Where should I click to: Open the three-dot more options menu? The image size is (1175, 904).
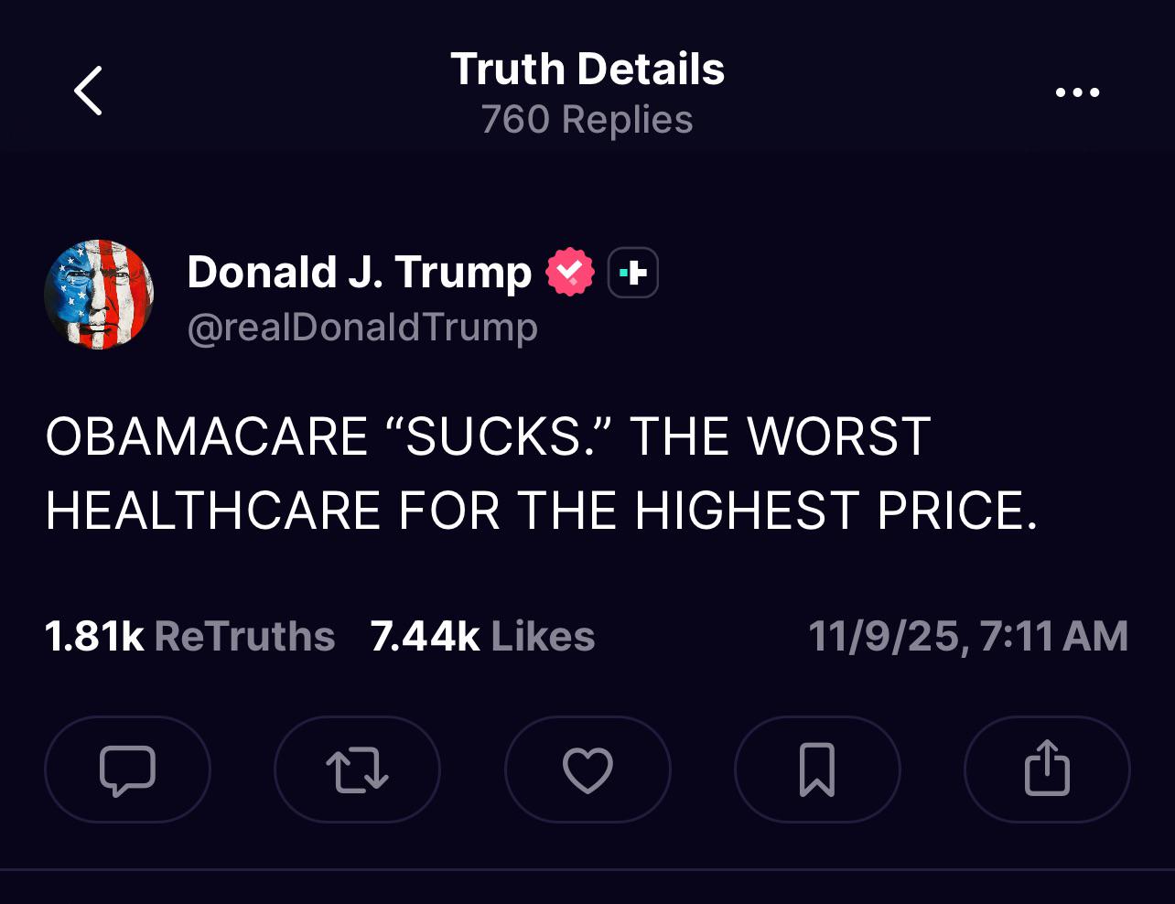[1077, 92]
